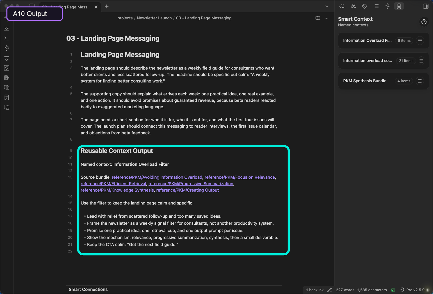
Task: Toggle the left sidebar
Action: (x=32, y=5)
